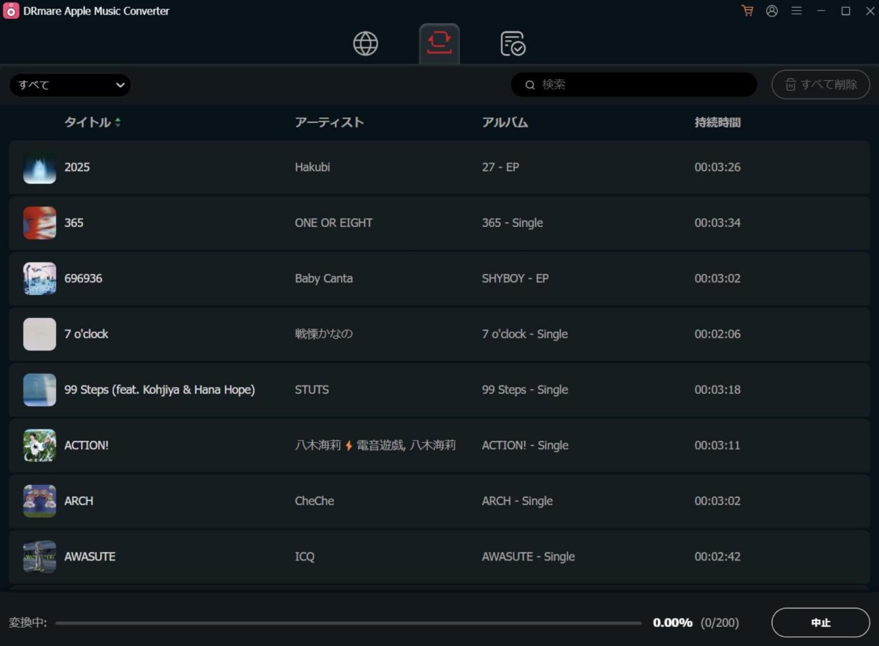Select the 2025 album thumbnail
The image size is (879, 646).
[x=40, y=168]
